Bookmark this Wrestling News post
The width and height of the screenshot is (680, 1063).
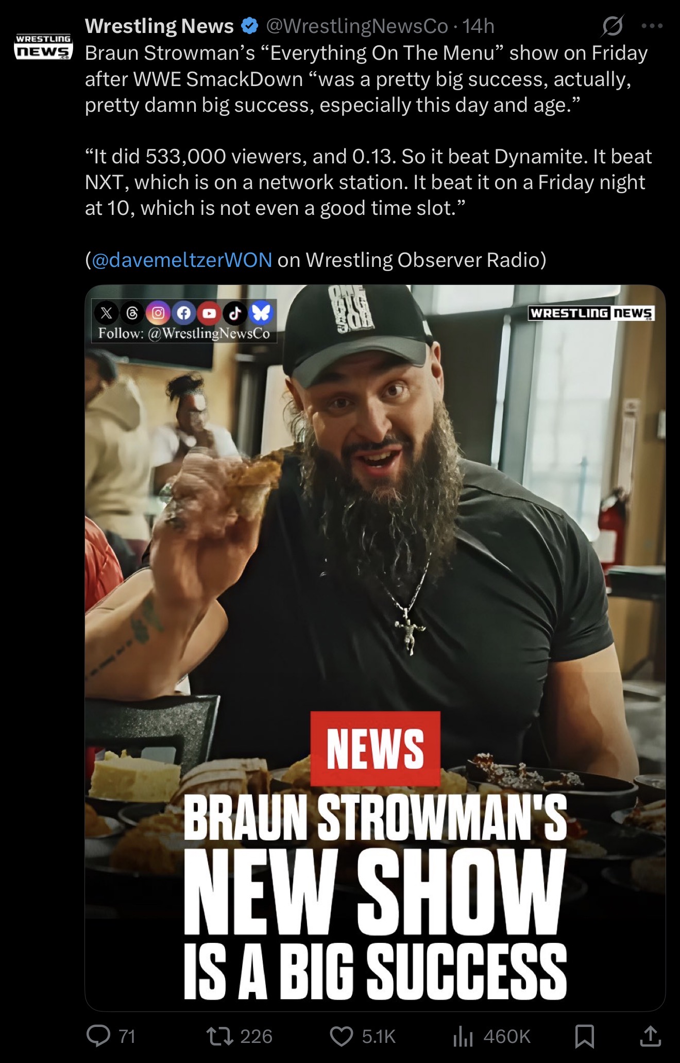coord(584,1036)
